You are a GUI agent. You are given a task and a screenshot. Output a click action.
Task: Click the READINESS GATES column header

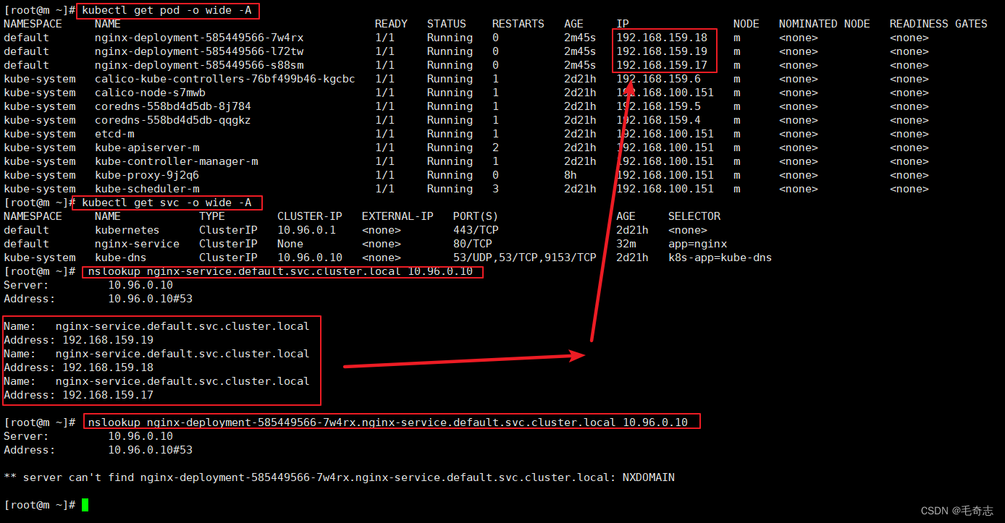coord(938,24)
